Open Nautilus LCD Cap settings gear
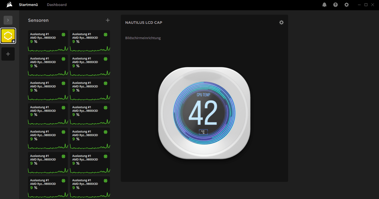 click(281, 22)
